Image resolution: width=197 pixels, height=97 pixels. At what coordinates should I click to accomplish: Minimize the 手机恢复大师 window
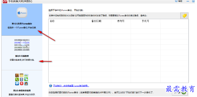point(188,1)
